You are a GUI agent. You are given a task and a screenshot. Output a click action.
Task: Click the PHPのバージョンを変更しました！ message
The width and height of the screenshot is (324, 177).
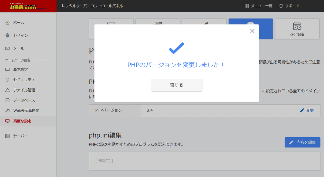tap(176, 65)
